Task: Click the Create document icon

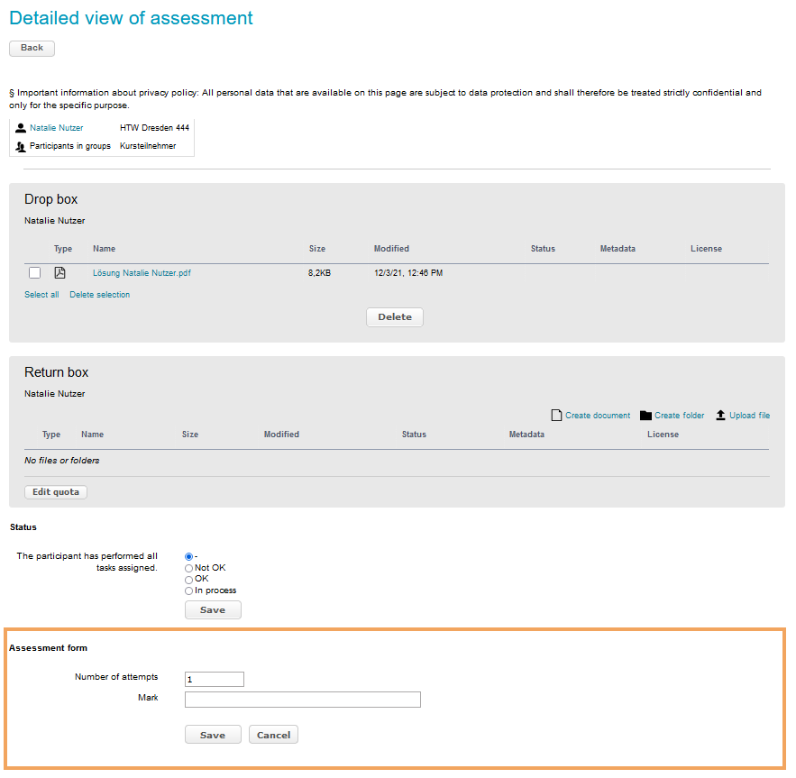Action: 556,416
